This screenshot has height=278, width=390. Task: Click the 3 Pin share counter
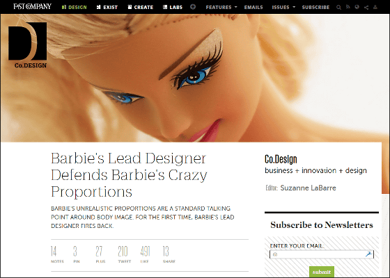pos(77,254)
